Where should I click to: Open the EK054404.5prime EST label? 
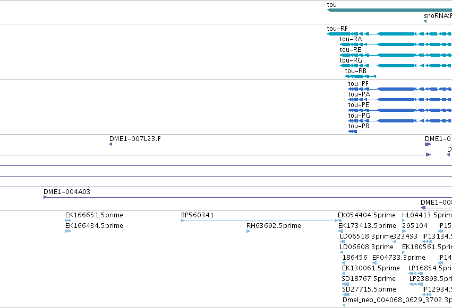366,215
